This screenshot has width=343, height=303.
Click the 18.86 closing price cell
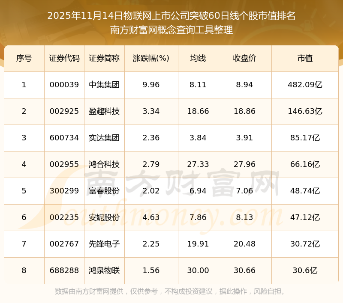244,111
